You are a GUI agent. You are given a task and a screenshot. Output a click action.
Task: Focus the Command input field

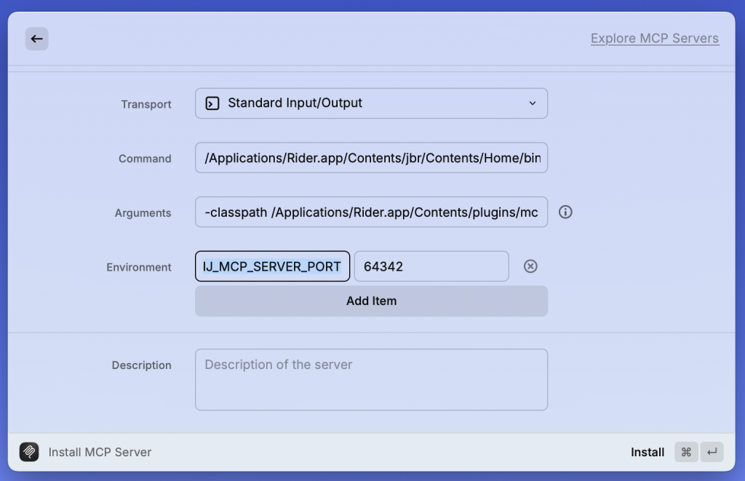pos(371,158)
